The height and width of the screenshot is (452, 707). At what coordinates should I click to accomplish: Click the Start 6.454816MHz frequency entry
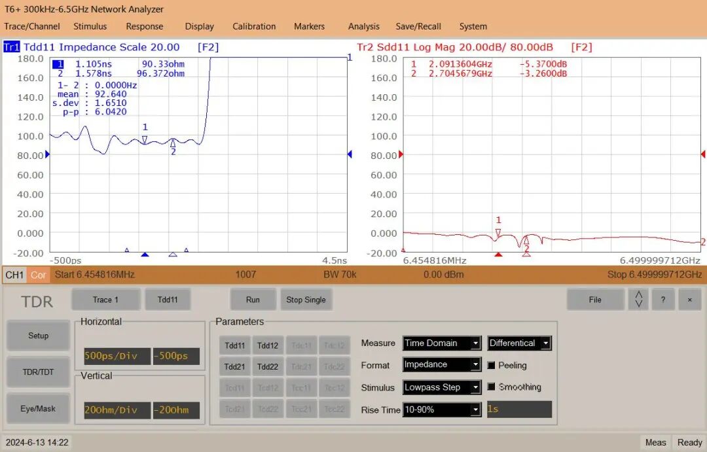pos(95,275)
